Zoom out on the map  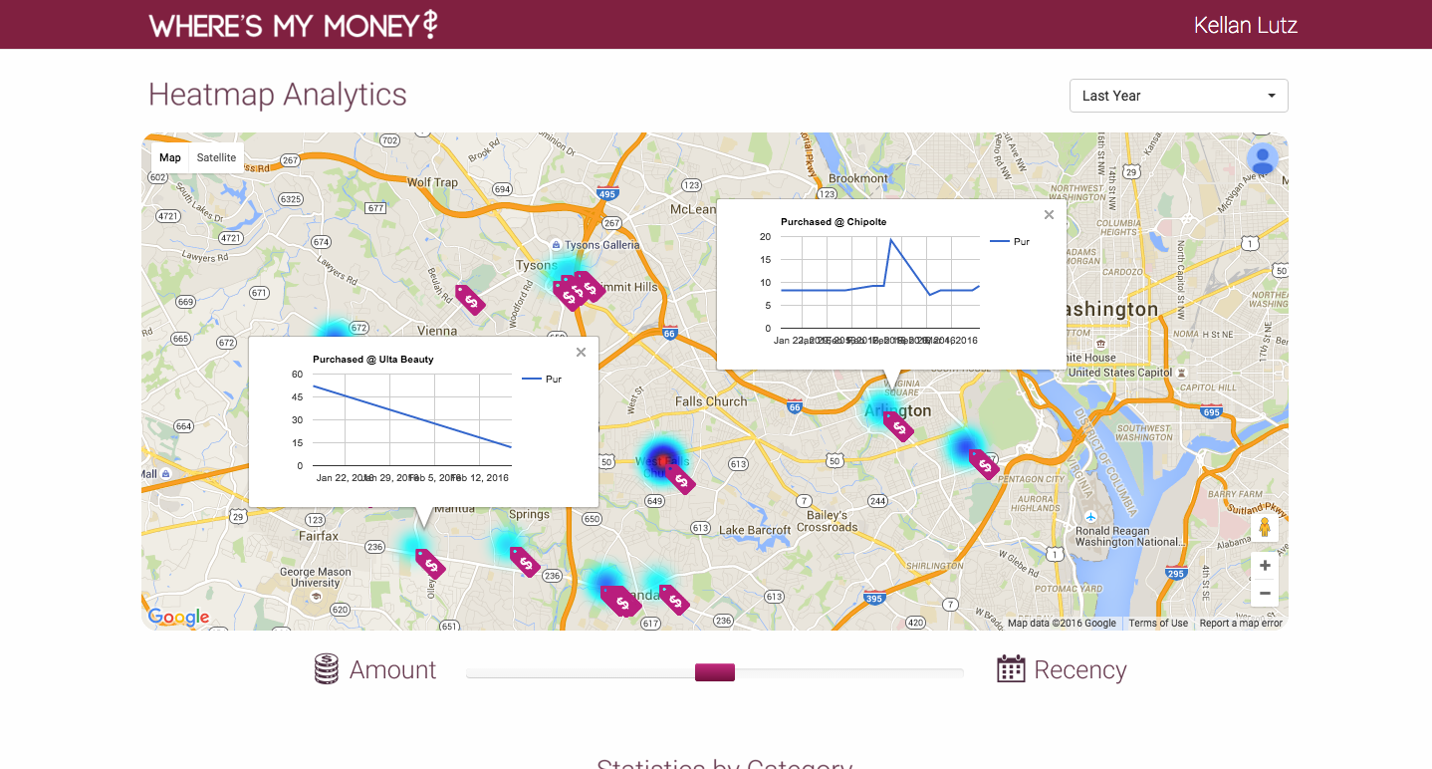point(1265,594)
